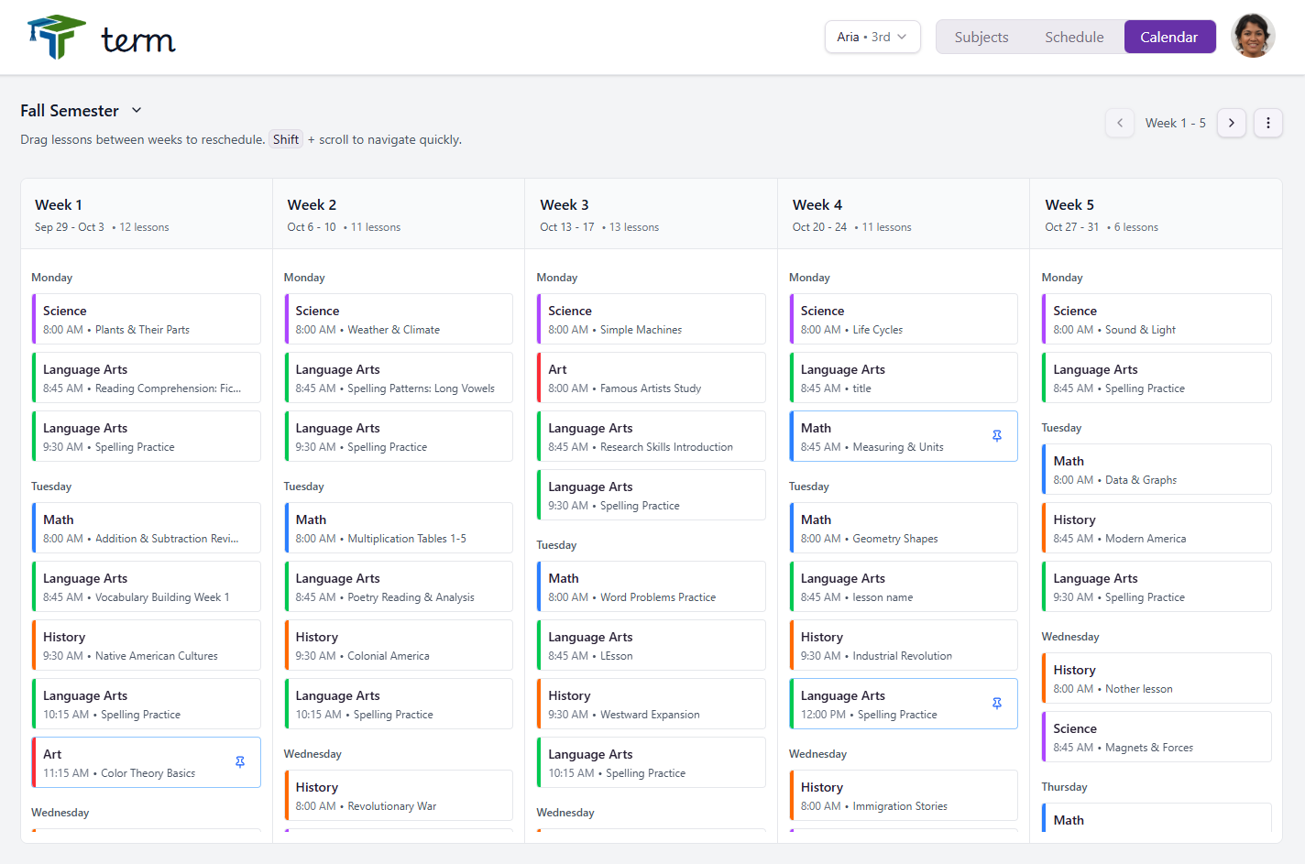The height and width of the screenshot is (864, 1305).
Task: Go to previous weeks with left chevron
Action: click(1120, 123)
